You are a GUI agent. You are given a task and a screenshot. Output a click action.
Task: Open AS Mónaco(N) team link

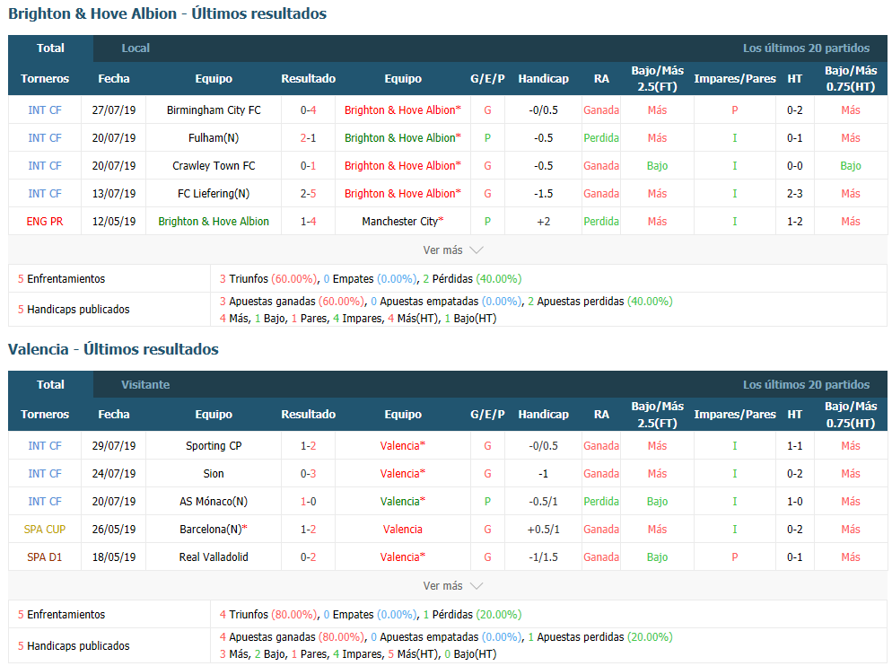tap(214, 502)
